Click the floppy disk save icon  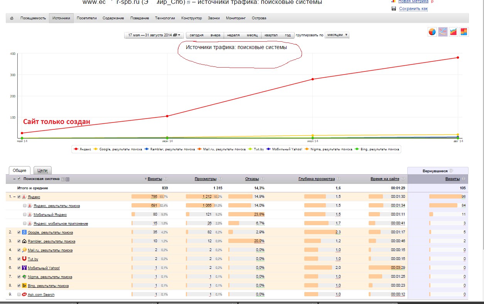pos(394,8)
